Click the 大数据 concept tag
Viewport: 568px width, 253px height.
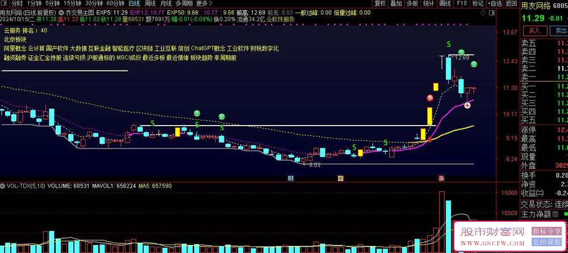78,48
